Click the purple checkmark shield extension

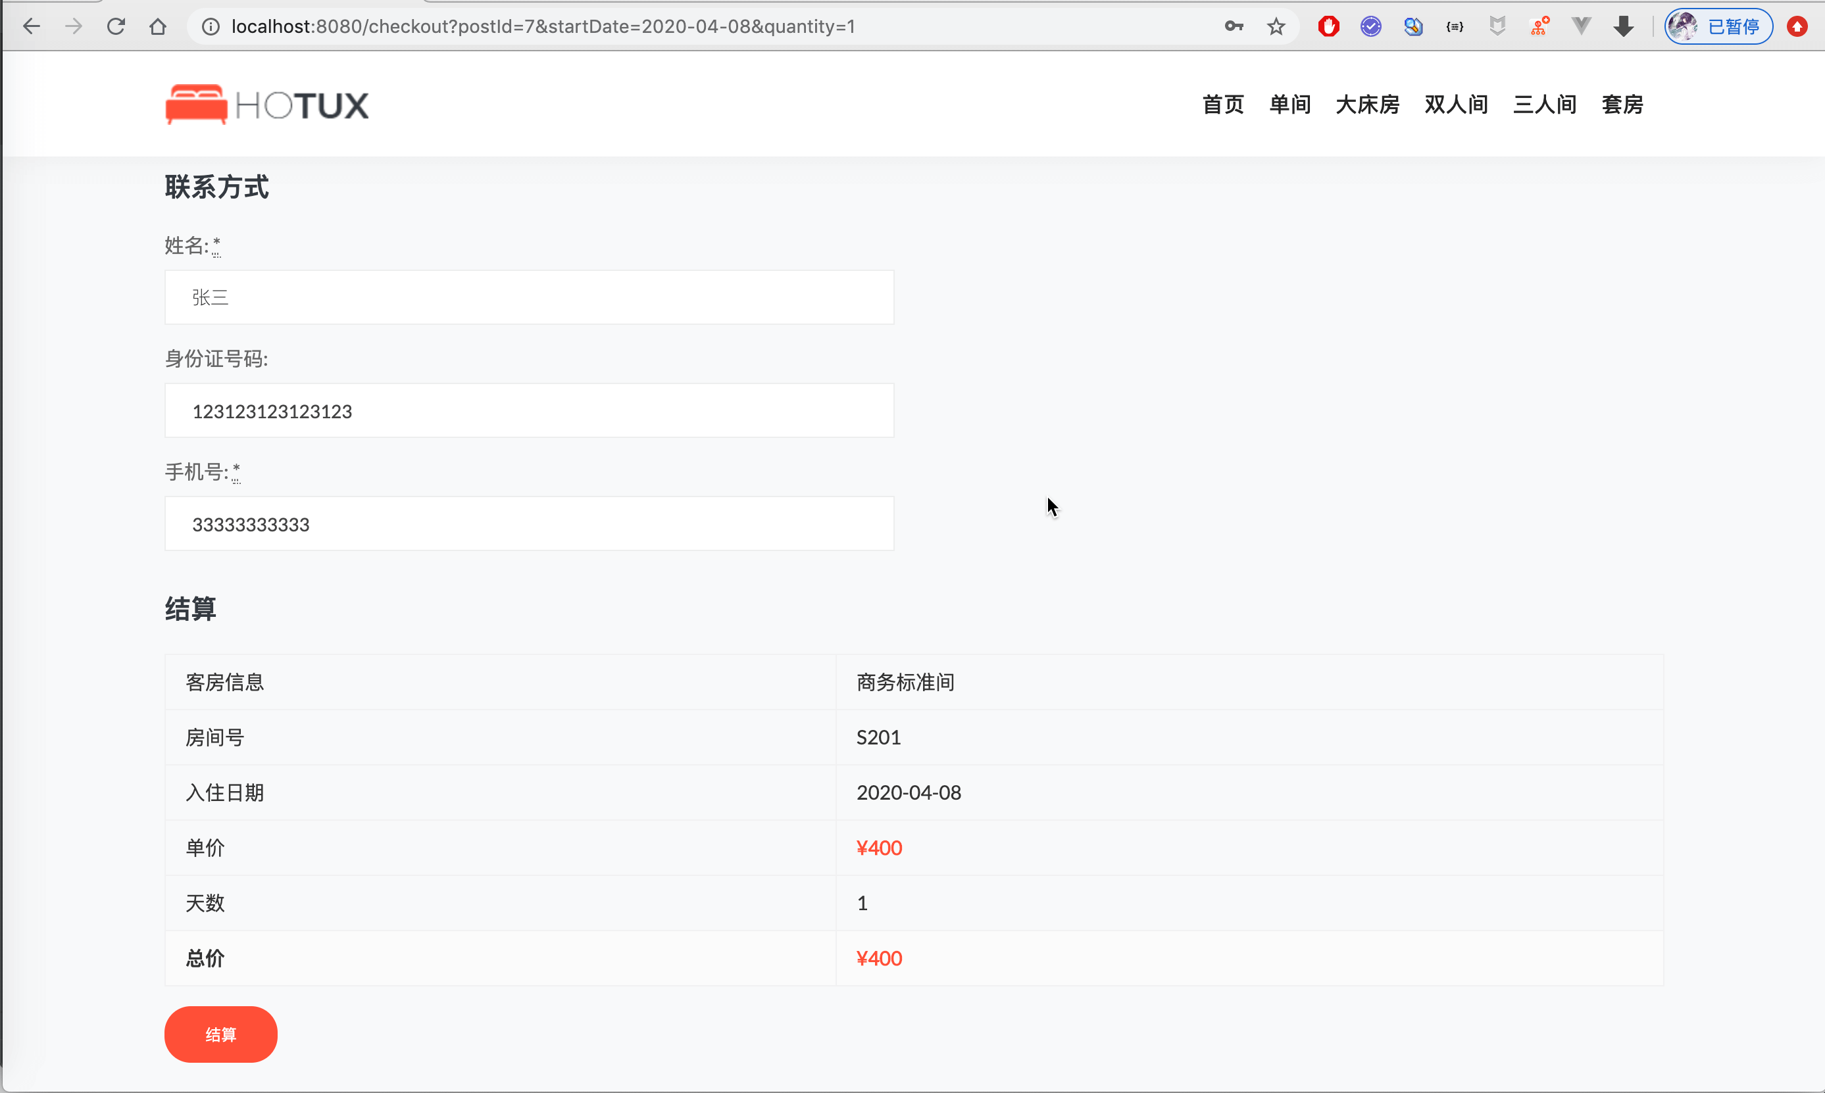pyautogui.click(x=1370, y=26)
